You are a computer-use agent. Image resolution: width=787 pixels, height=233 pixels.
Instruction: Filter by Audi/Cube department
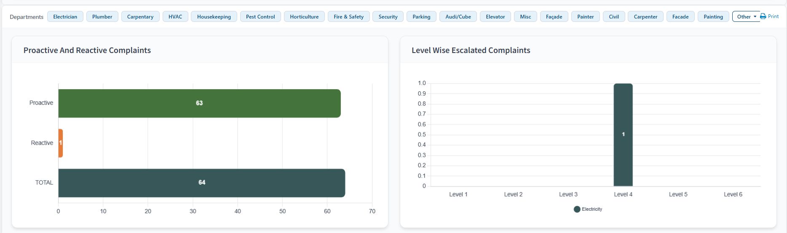pos(458,17)
